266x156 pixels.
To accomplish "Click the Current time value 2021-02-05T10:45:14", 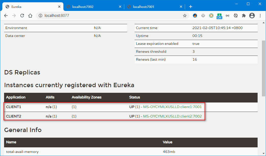I will point(217,28).
